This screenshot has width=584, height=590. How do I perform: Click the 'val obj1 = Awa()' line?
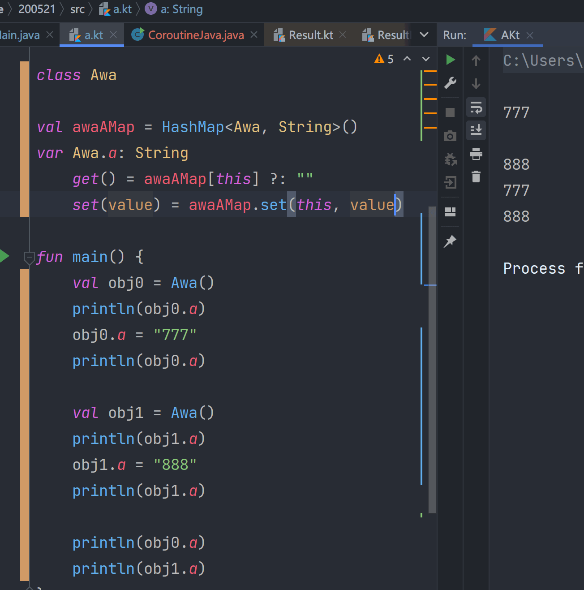[143, 413]
